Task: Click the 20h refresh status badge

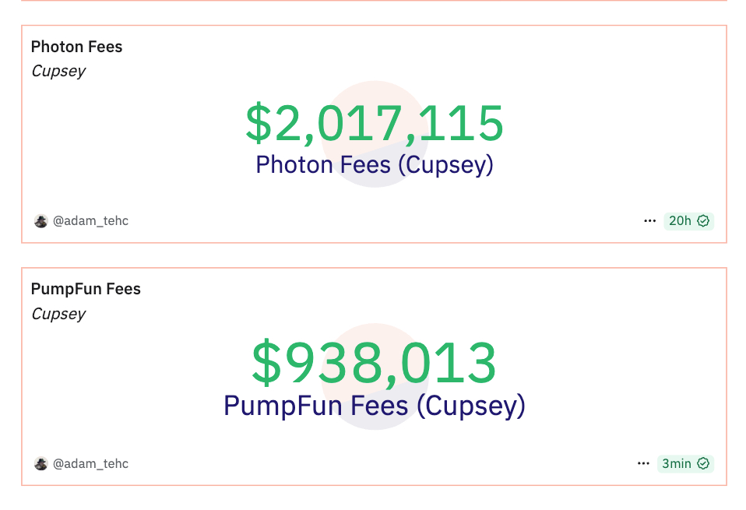Action: 689,221
